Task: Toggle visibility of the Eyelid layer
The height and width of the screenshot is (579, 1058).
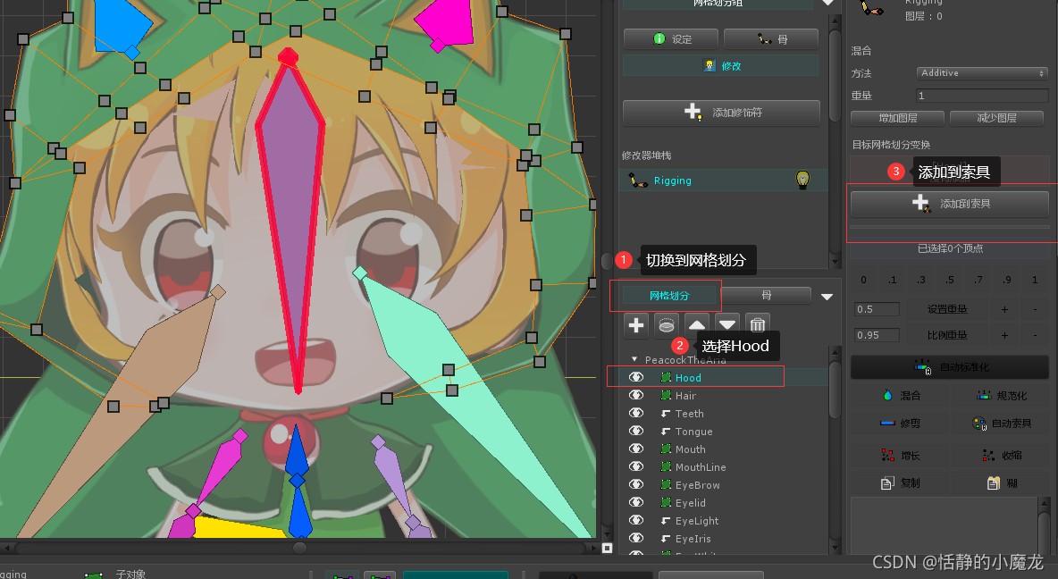Action: tap(636, 503)
